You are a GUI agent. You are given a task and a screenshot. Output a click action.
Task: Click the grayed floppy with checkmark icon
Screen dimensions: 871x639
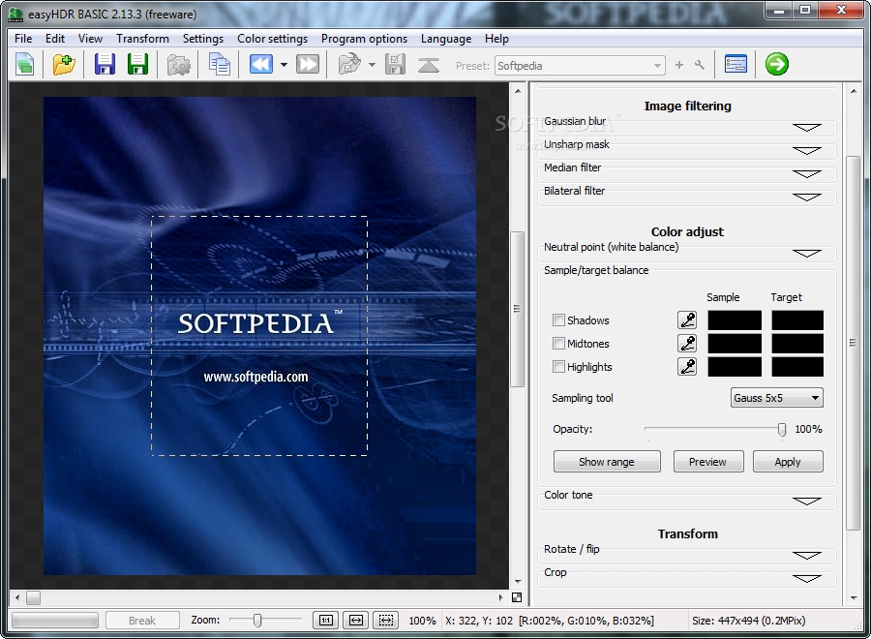click(x=396, y=65)
